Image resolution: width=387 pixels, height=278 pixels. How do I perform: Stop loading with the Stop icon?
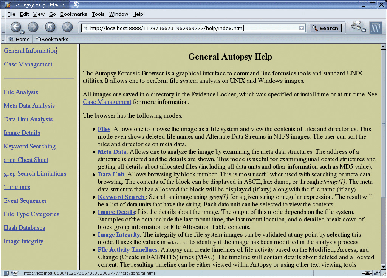pos(67,27)
